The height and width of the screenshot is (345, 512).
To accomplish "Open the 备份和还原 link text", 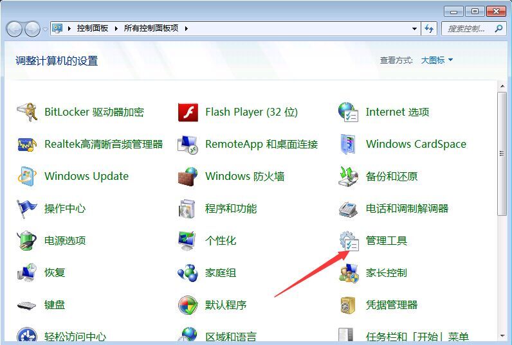I will [392, 177].
